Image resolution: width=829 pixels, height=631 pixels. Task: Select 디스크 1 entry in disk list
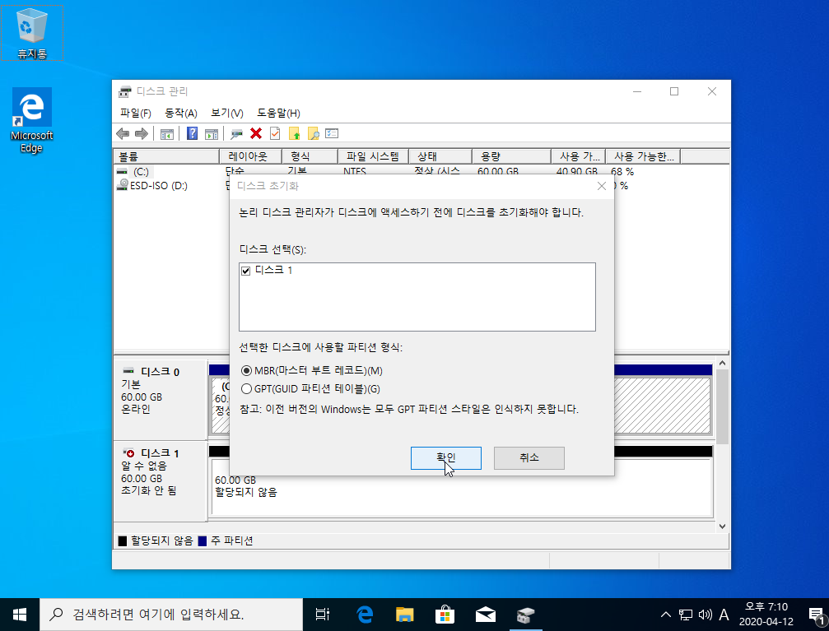coord(273,270)
